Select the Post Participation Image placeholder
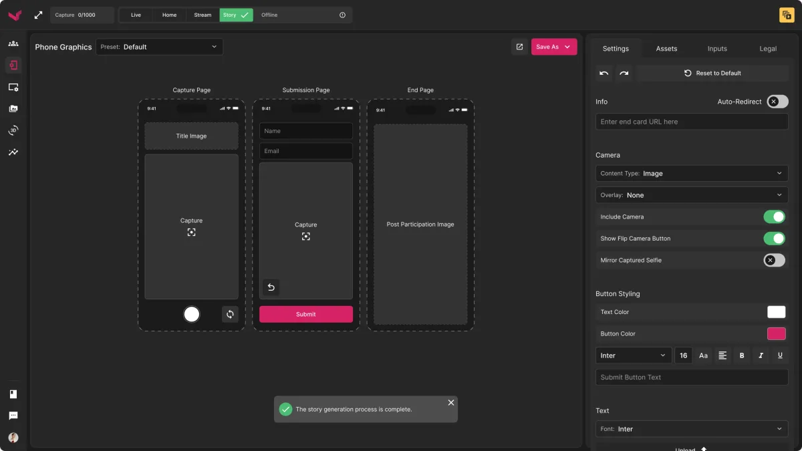The image size is (802, 451). [x=420, y=224]
